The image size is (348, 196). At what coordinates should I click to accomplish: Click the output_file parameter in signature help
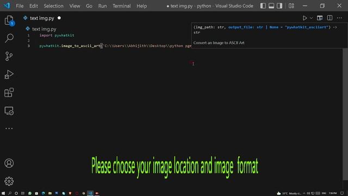point(278,27)
